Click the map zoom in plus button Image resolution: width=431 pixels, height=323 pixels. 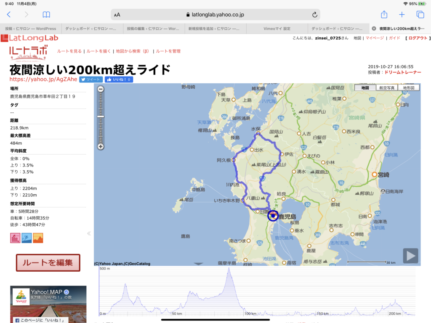tap(101, 147)
